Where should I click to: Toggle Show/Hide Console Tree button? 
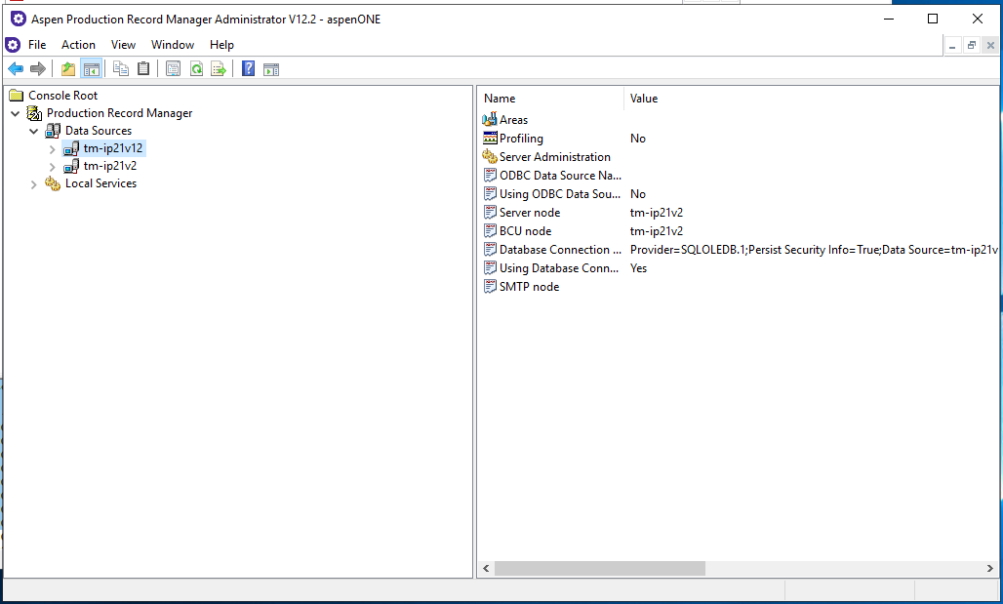(x=91, y=68)
